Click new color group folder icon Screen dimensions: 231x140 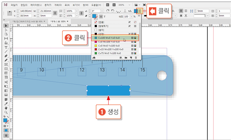pyautogui.click(x=126, y=58)
